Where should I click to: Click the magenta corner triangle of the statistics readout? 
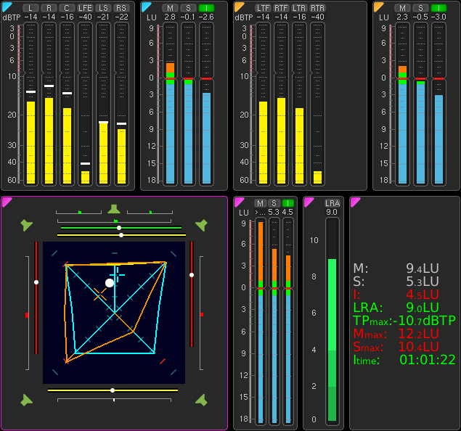(x=355, y=201)
